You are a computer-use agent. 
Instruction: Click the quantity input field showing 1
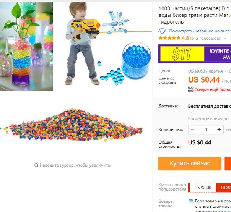[x=206, y=130]
